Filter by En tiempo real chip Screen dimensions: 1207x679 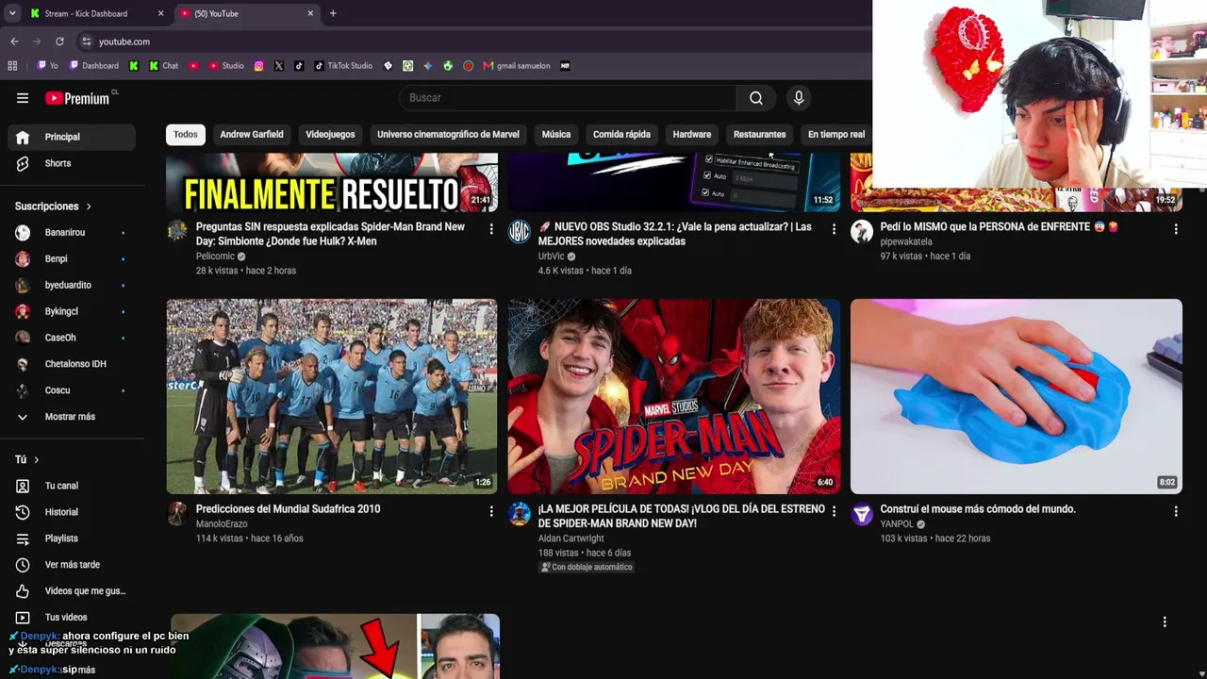[836, 134]
